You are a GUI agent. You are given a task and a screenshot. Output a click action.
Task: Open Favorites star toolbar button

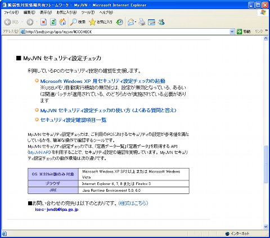[x=101, y=22]
